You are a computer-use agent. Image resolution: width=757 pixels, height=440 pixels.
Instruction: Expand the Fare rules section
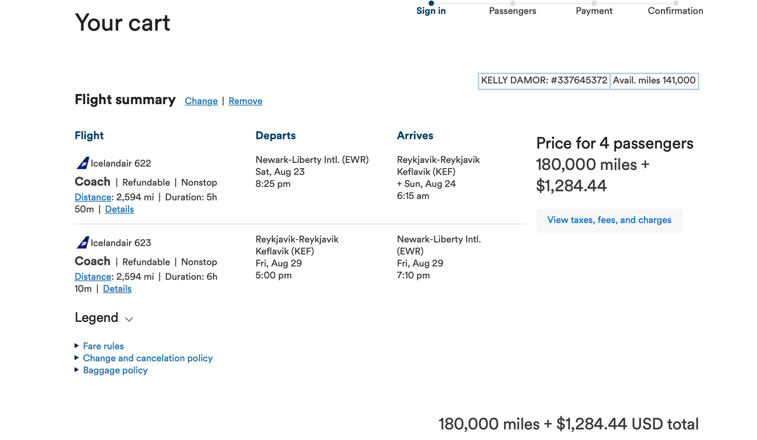tap(103, 346)
